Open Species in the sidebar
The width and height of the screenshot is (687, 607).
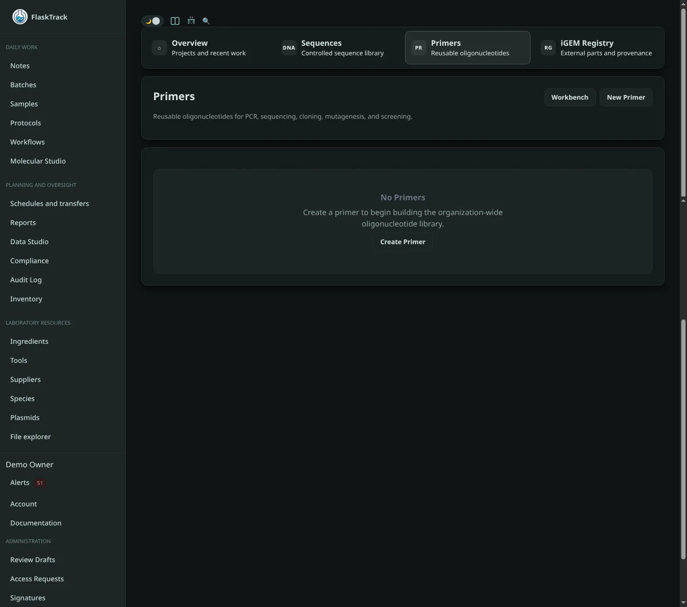[63, 399]
